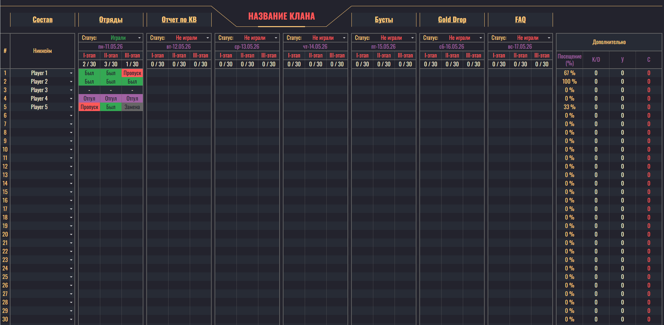Open nickname dropdown arrow in row 30

pyautogui.click(x=71, y=319)
